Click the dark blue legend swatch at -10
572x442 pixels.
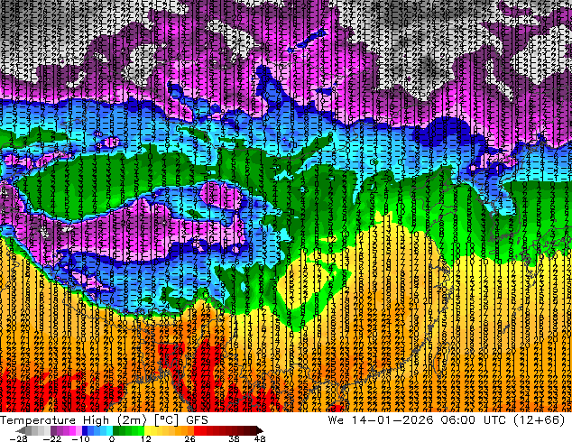(85, 430)
